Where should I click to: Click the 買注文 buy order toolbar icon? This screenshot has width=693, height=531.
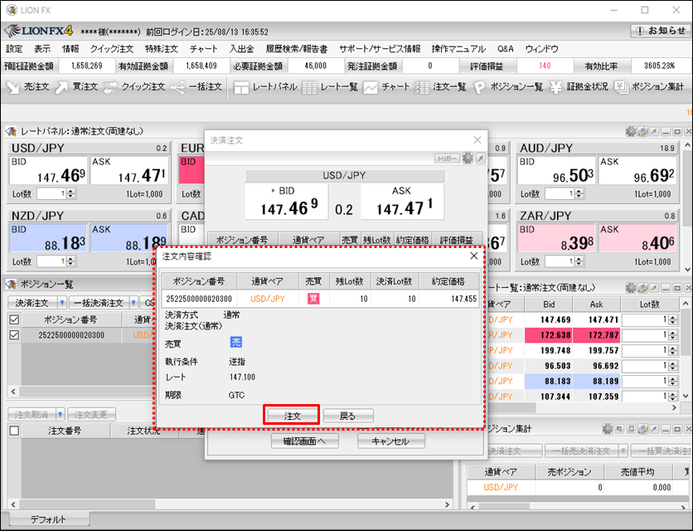coord(76,86)
